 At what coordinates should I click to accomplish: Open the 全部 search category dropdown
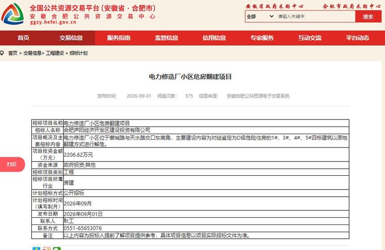click(x=260, y=17)
